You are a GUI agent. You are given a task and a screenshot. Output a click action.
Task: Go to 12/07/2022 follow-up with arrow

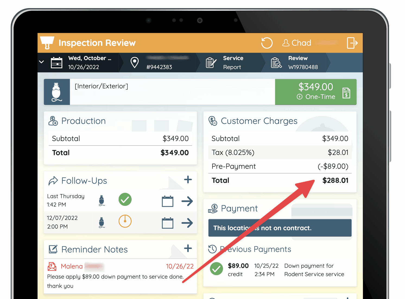click(187, 223)
